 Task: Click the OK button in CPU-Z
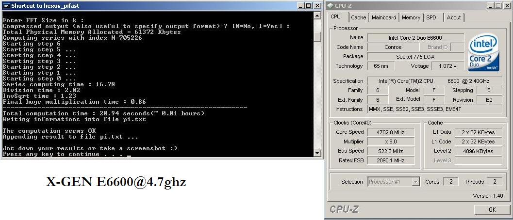(x=492, y=209)
